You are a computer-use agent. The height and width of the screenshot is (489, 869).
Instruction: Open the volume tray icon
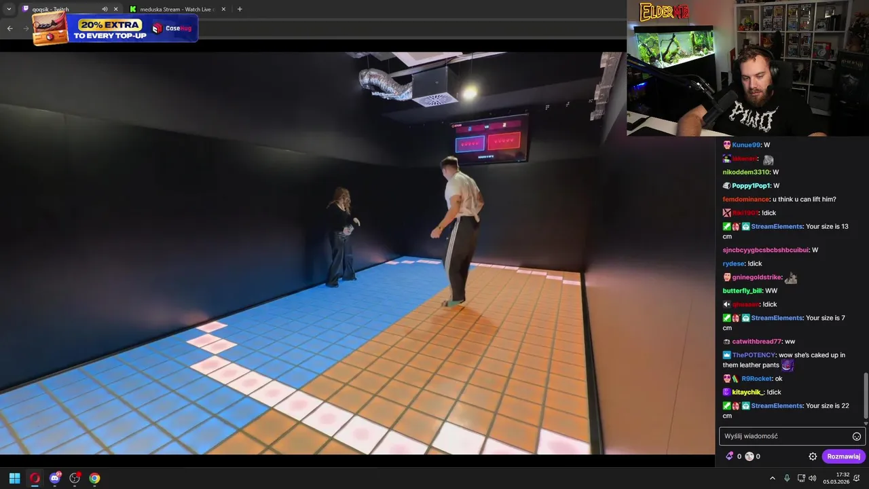click(813, 478)
